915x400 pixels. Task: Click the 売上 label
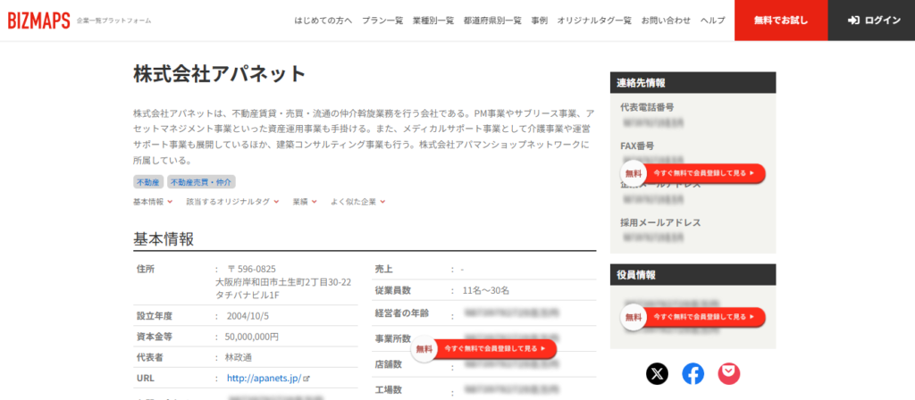click(x=383, y=269)
